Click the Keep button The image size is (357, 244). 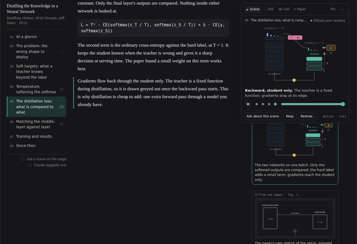(x=290, y=116)
